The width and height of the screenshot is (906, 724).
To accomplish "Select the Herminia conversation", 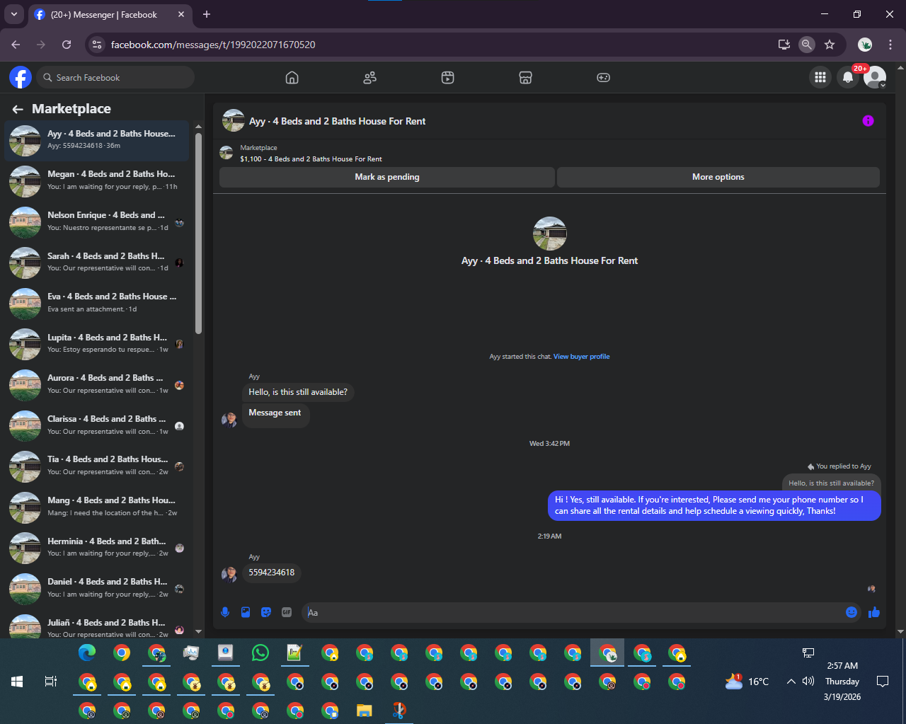I will coord(97,547).
